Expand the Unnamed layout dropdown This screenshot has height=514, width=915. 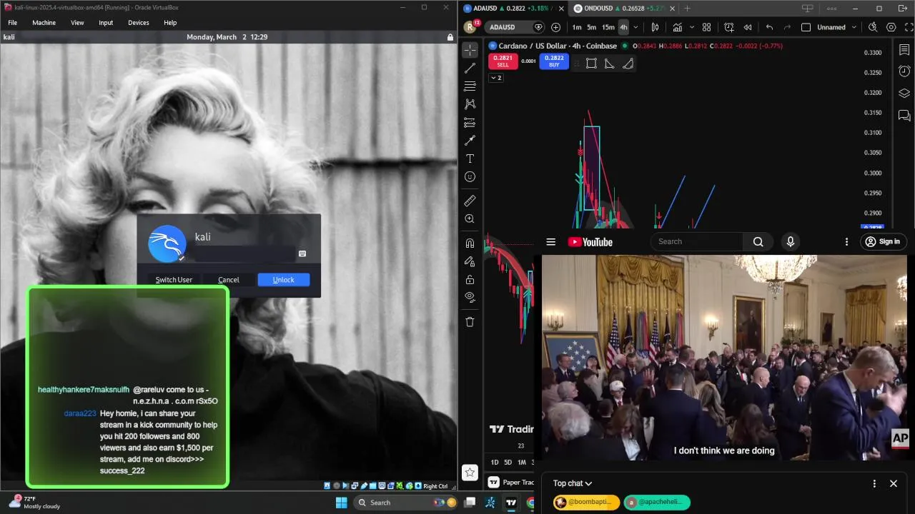click(852, 27)
